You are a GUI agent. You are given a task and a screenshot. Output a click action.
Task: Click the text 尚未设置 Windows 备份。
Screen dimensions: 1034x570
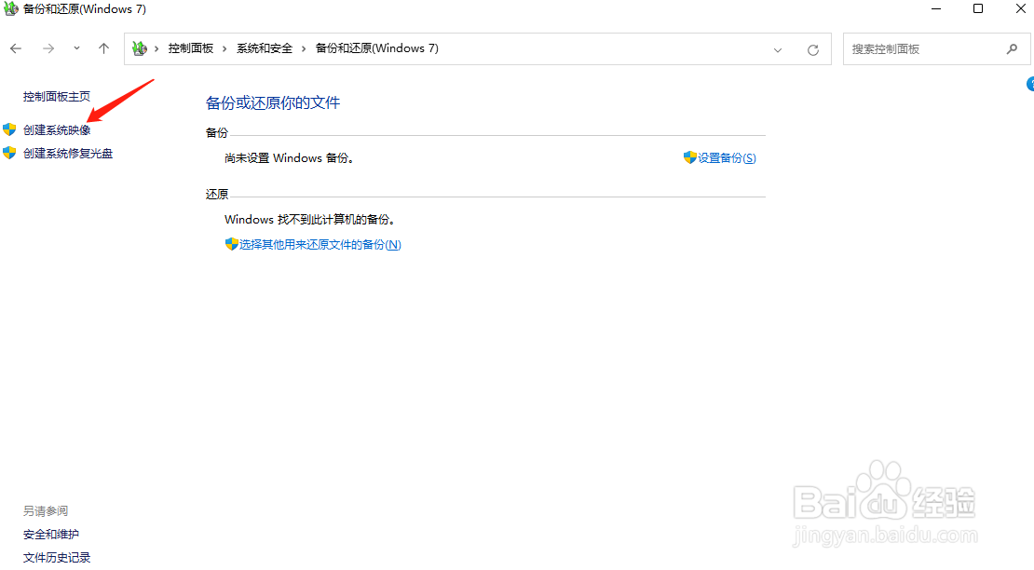290,158
